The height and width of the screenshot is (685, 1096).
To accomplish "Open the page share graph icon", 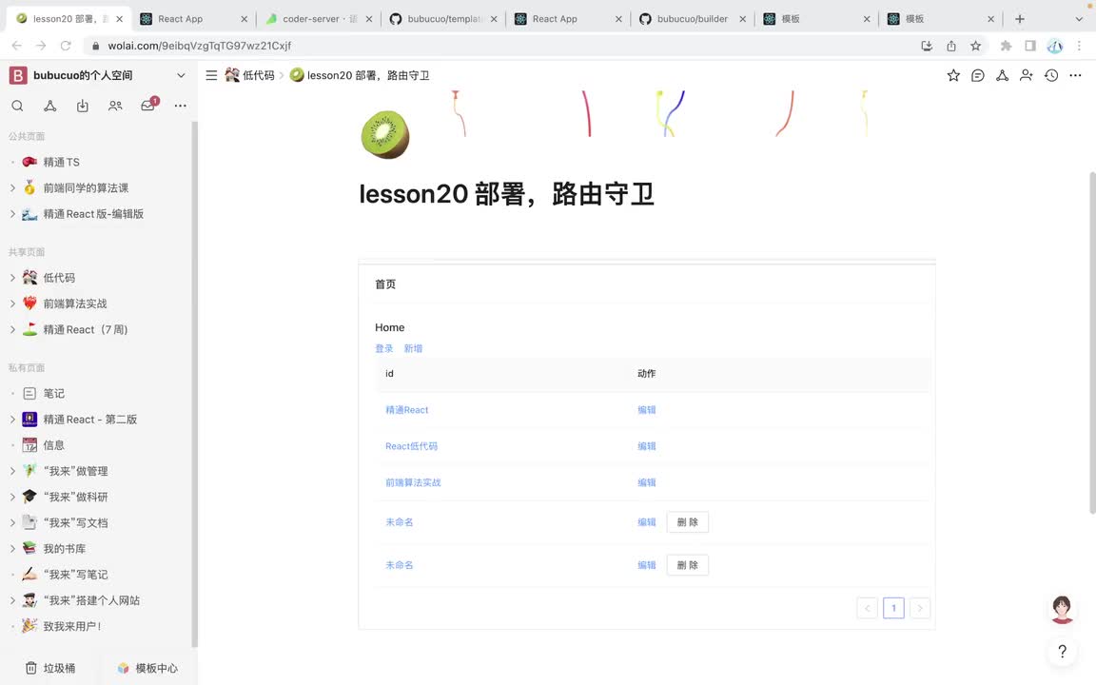I will tap(1003, 75).
